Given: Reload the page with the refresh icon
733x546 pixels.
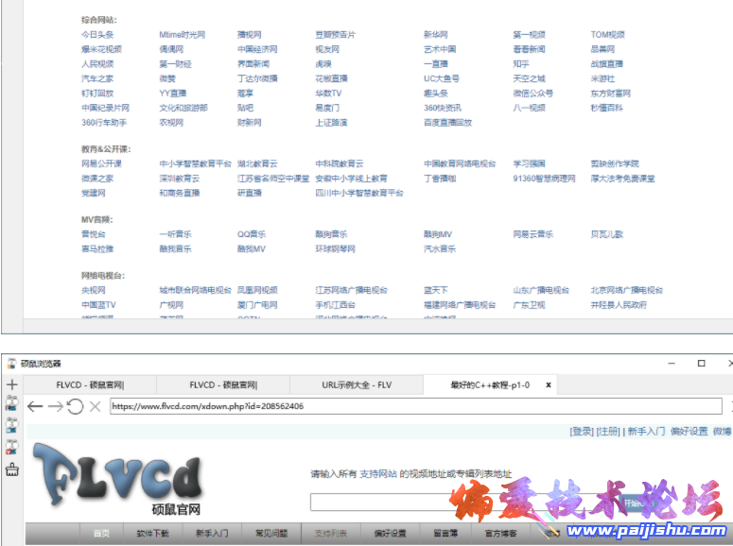Looking at the screenshot, I should pyautogui.click(x=75, y=406).
